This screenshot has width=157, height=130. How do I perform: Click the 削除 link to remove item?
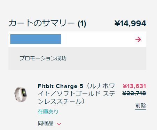coord(141,106)
